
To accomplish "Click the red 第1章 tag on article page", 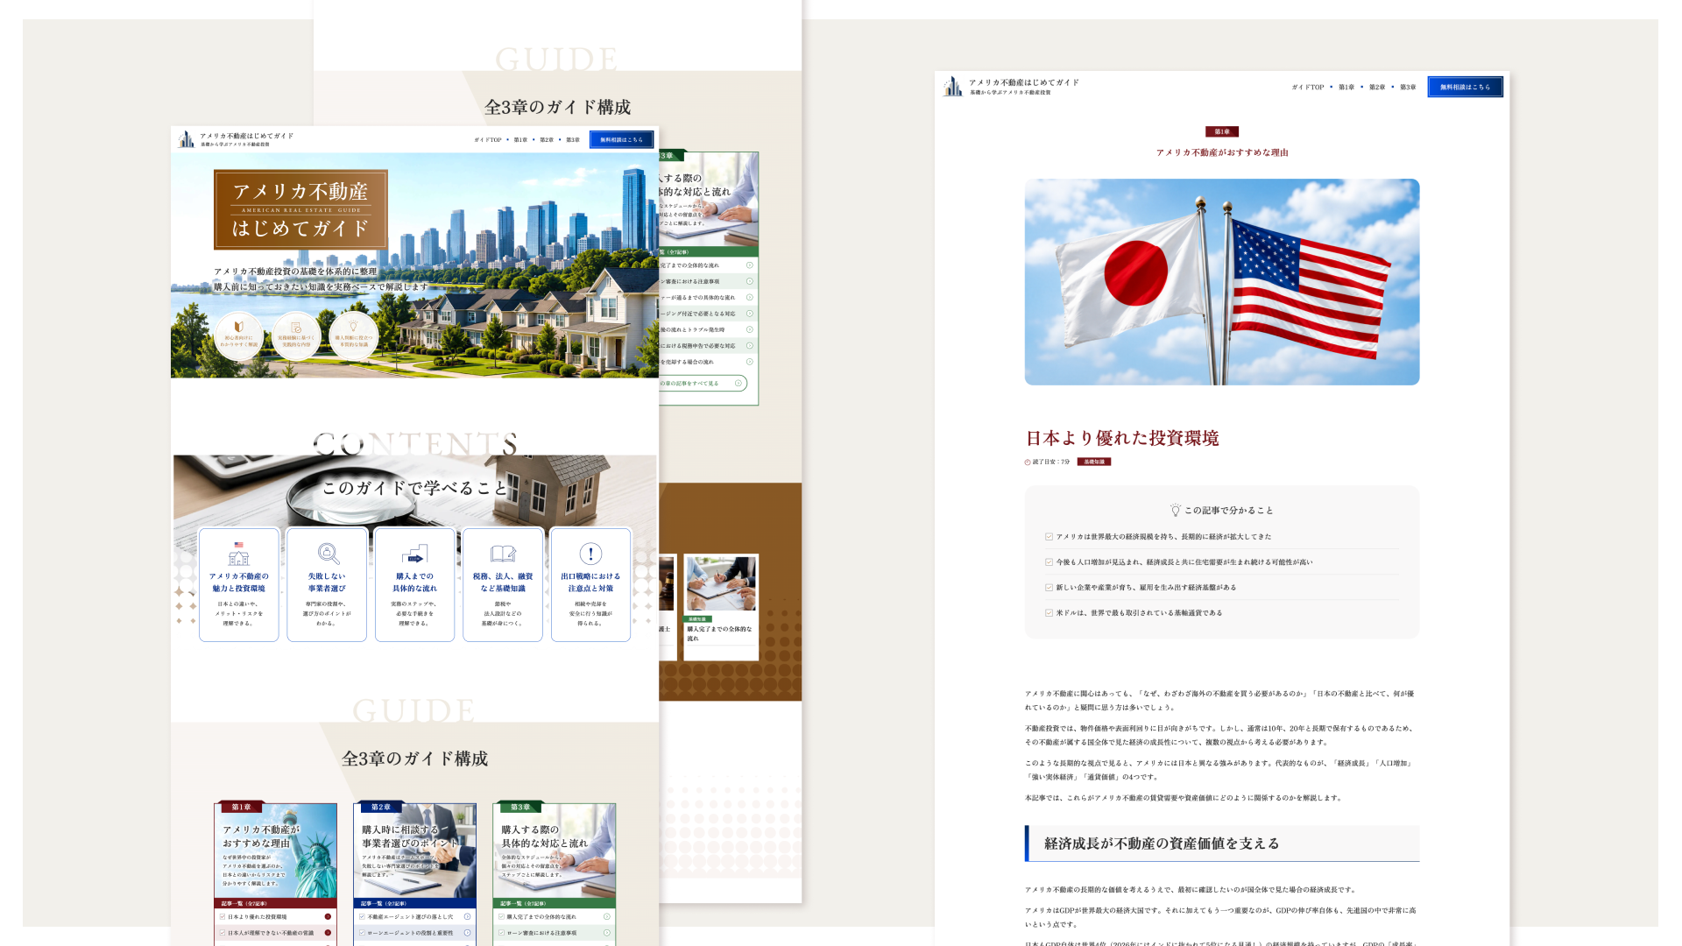I will point(1222,131).
